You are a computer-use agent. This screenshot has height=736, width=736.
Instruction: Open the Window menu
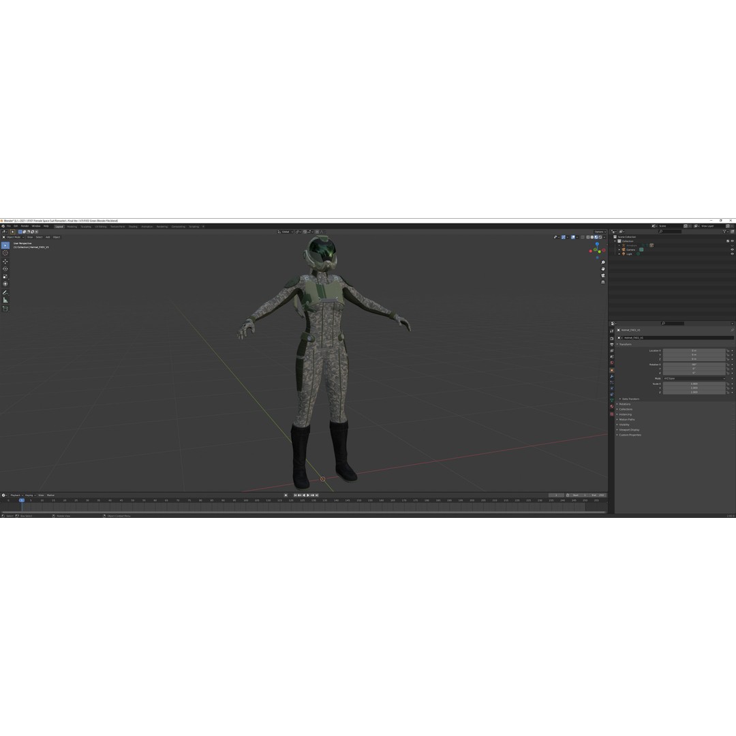click(x=35, y=226)
